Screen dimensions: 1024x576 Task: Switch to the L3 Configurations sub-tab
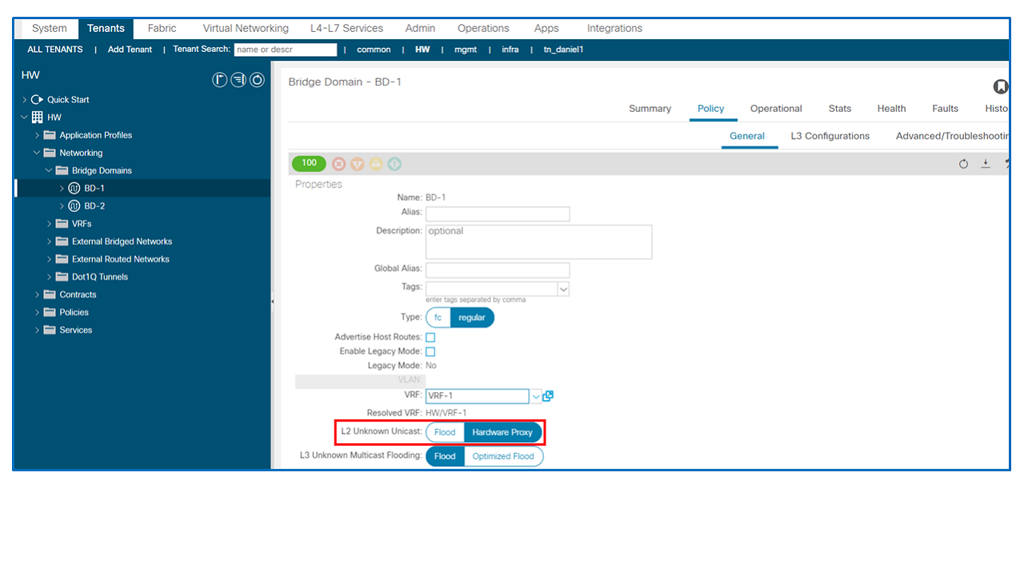point(830,136)
